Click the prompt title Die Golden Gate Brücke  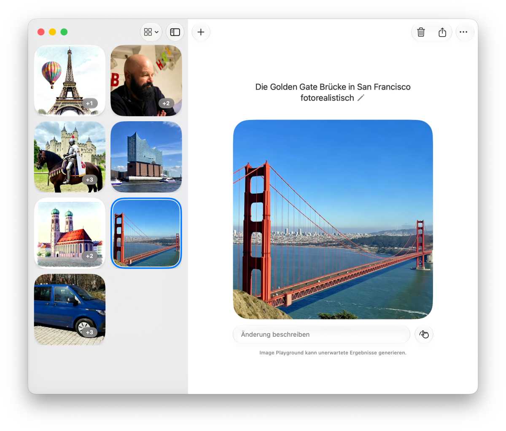point(333,92)
